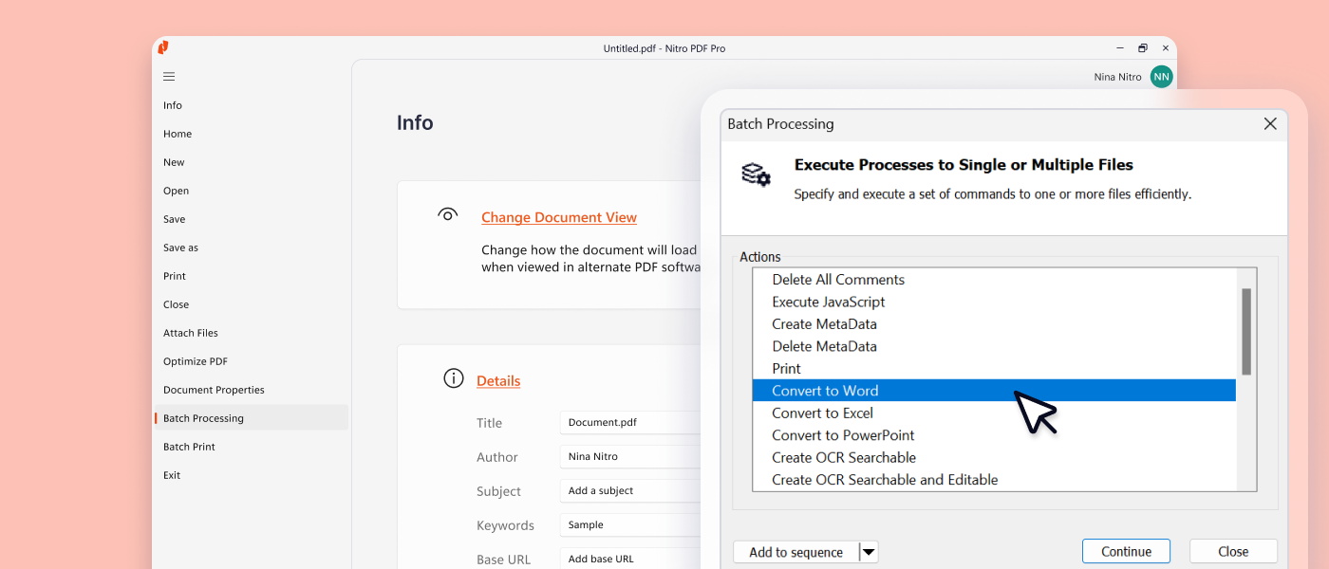The height and width of the screenshot is (569, 1329).
Task: Click the batch processing gear icon
Action: pos(756,174)
